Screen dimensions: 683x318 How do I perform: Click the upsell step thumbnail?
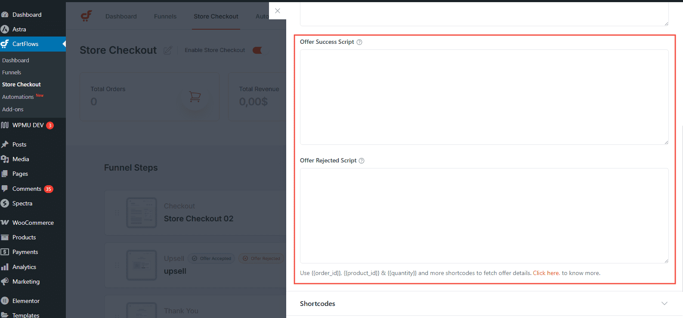click(x=142, y=265)
